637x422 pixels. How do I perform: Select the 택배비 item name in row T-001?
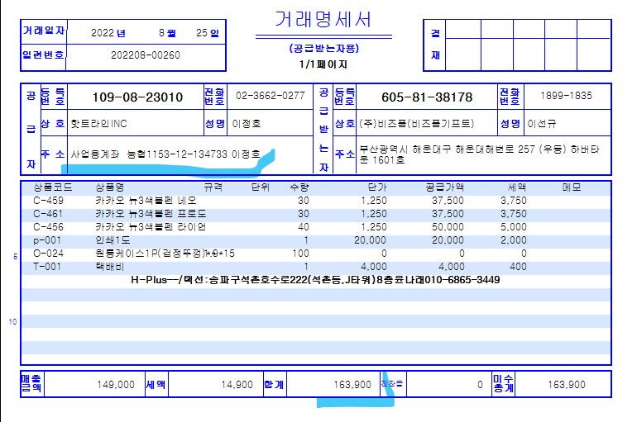pyautogui.click(x=110, y=266)
